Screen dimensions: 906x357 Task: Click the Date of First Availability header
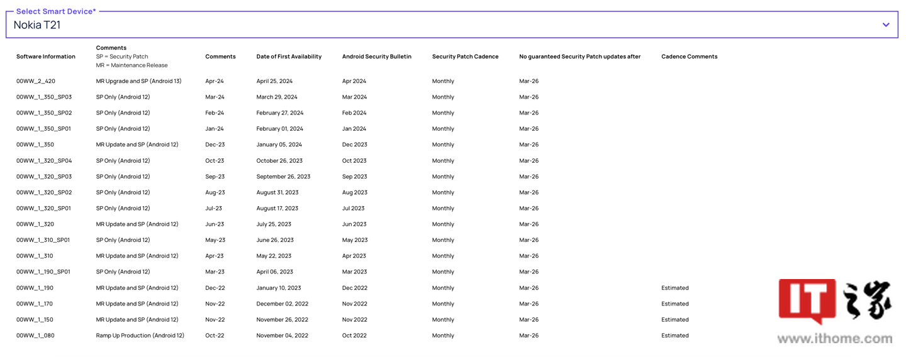[289, 57]
